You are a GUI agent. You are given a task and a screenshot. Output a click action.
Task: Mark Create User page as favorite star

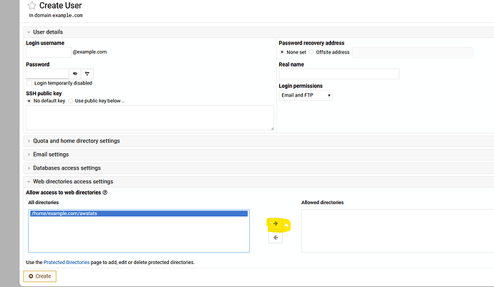coord(32,5)
